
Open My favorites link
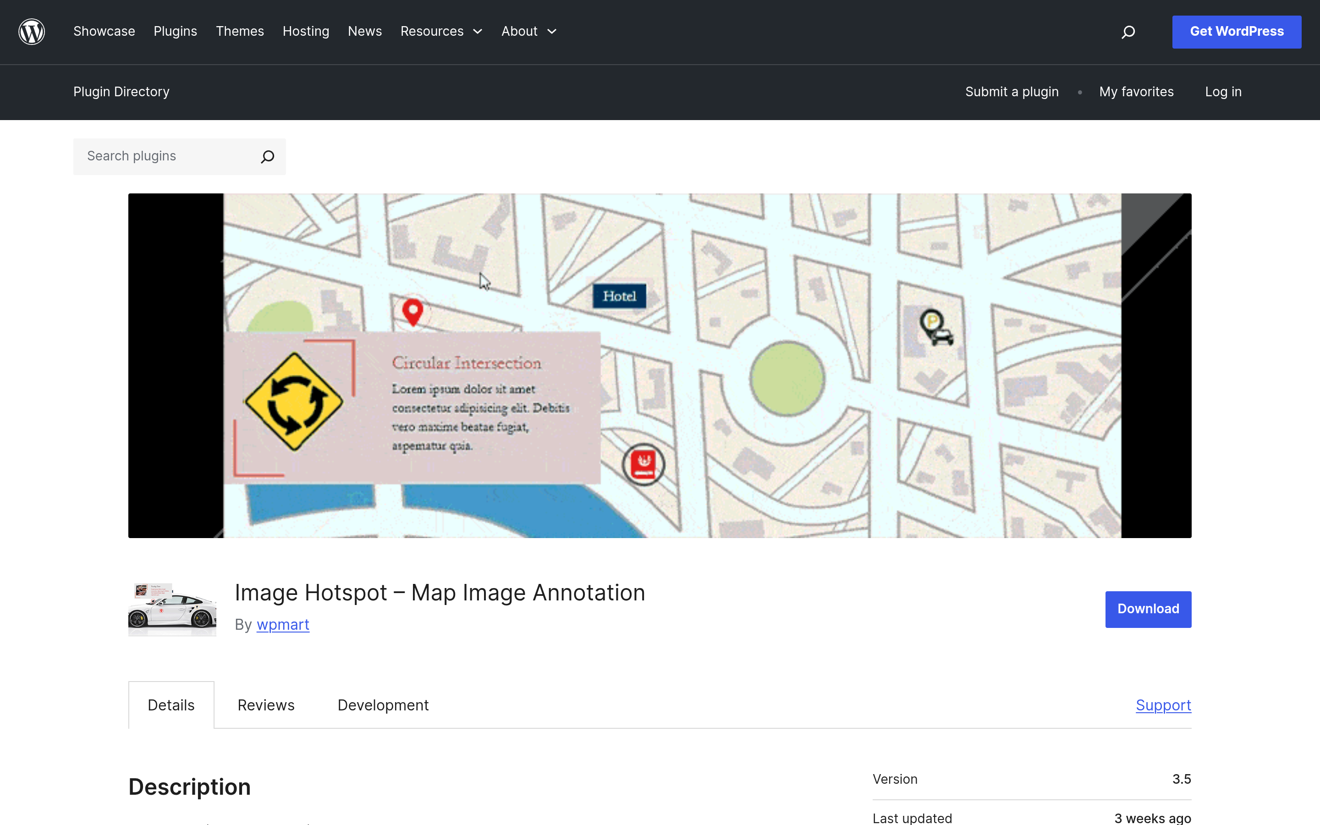(x=1136, y=92)
